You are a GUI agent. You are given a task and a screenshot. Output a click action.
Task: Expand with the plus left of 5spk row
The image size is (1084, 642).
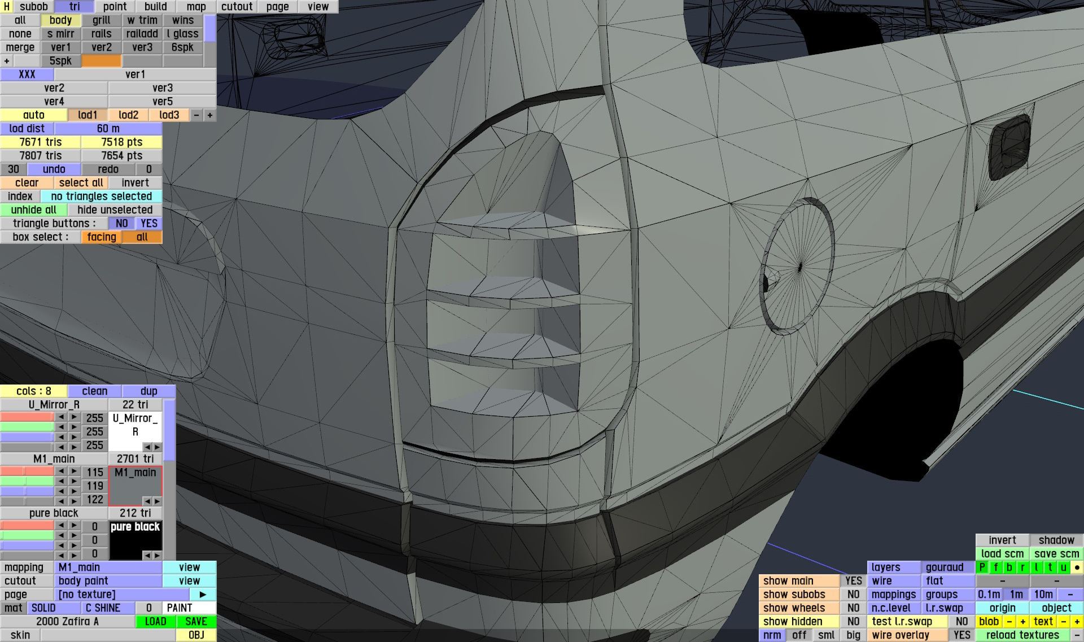[7, 61]
